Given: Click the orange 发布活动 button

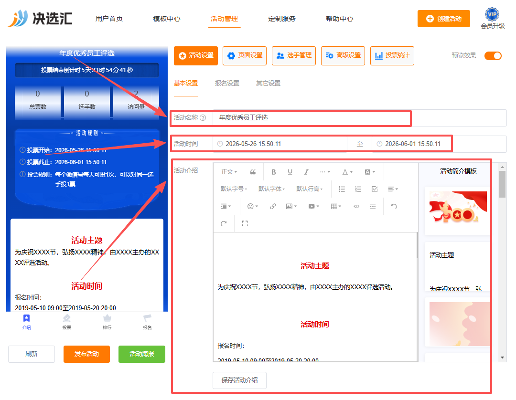Looking at the screenshot, I should (86, 354).
